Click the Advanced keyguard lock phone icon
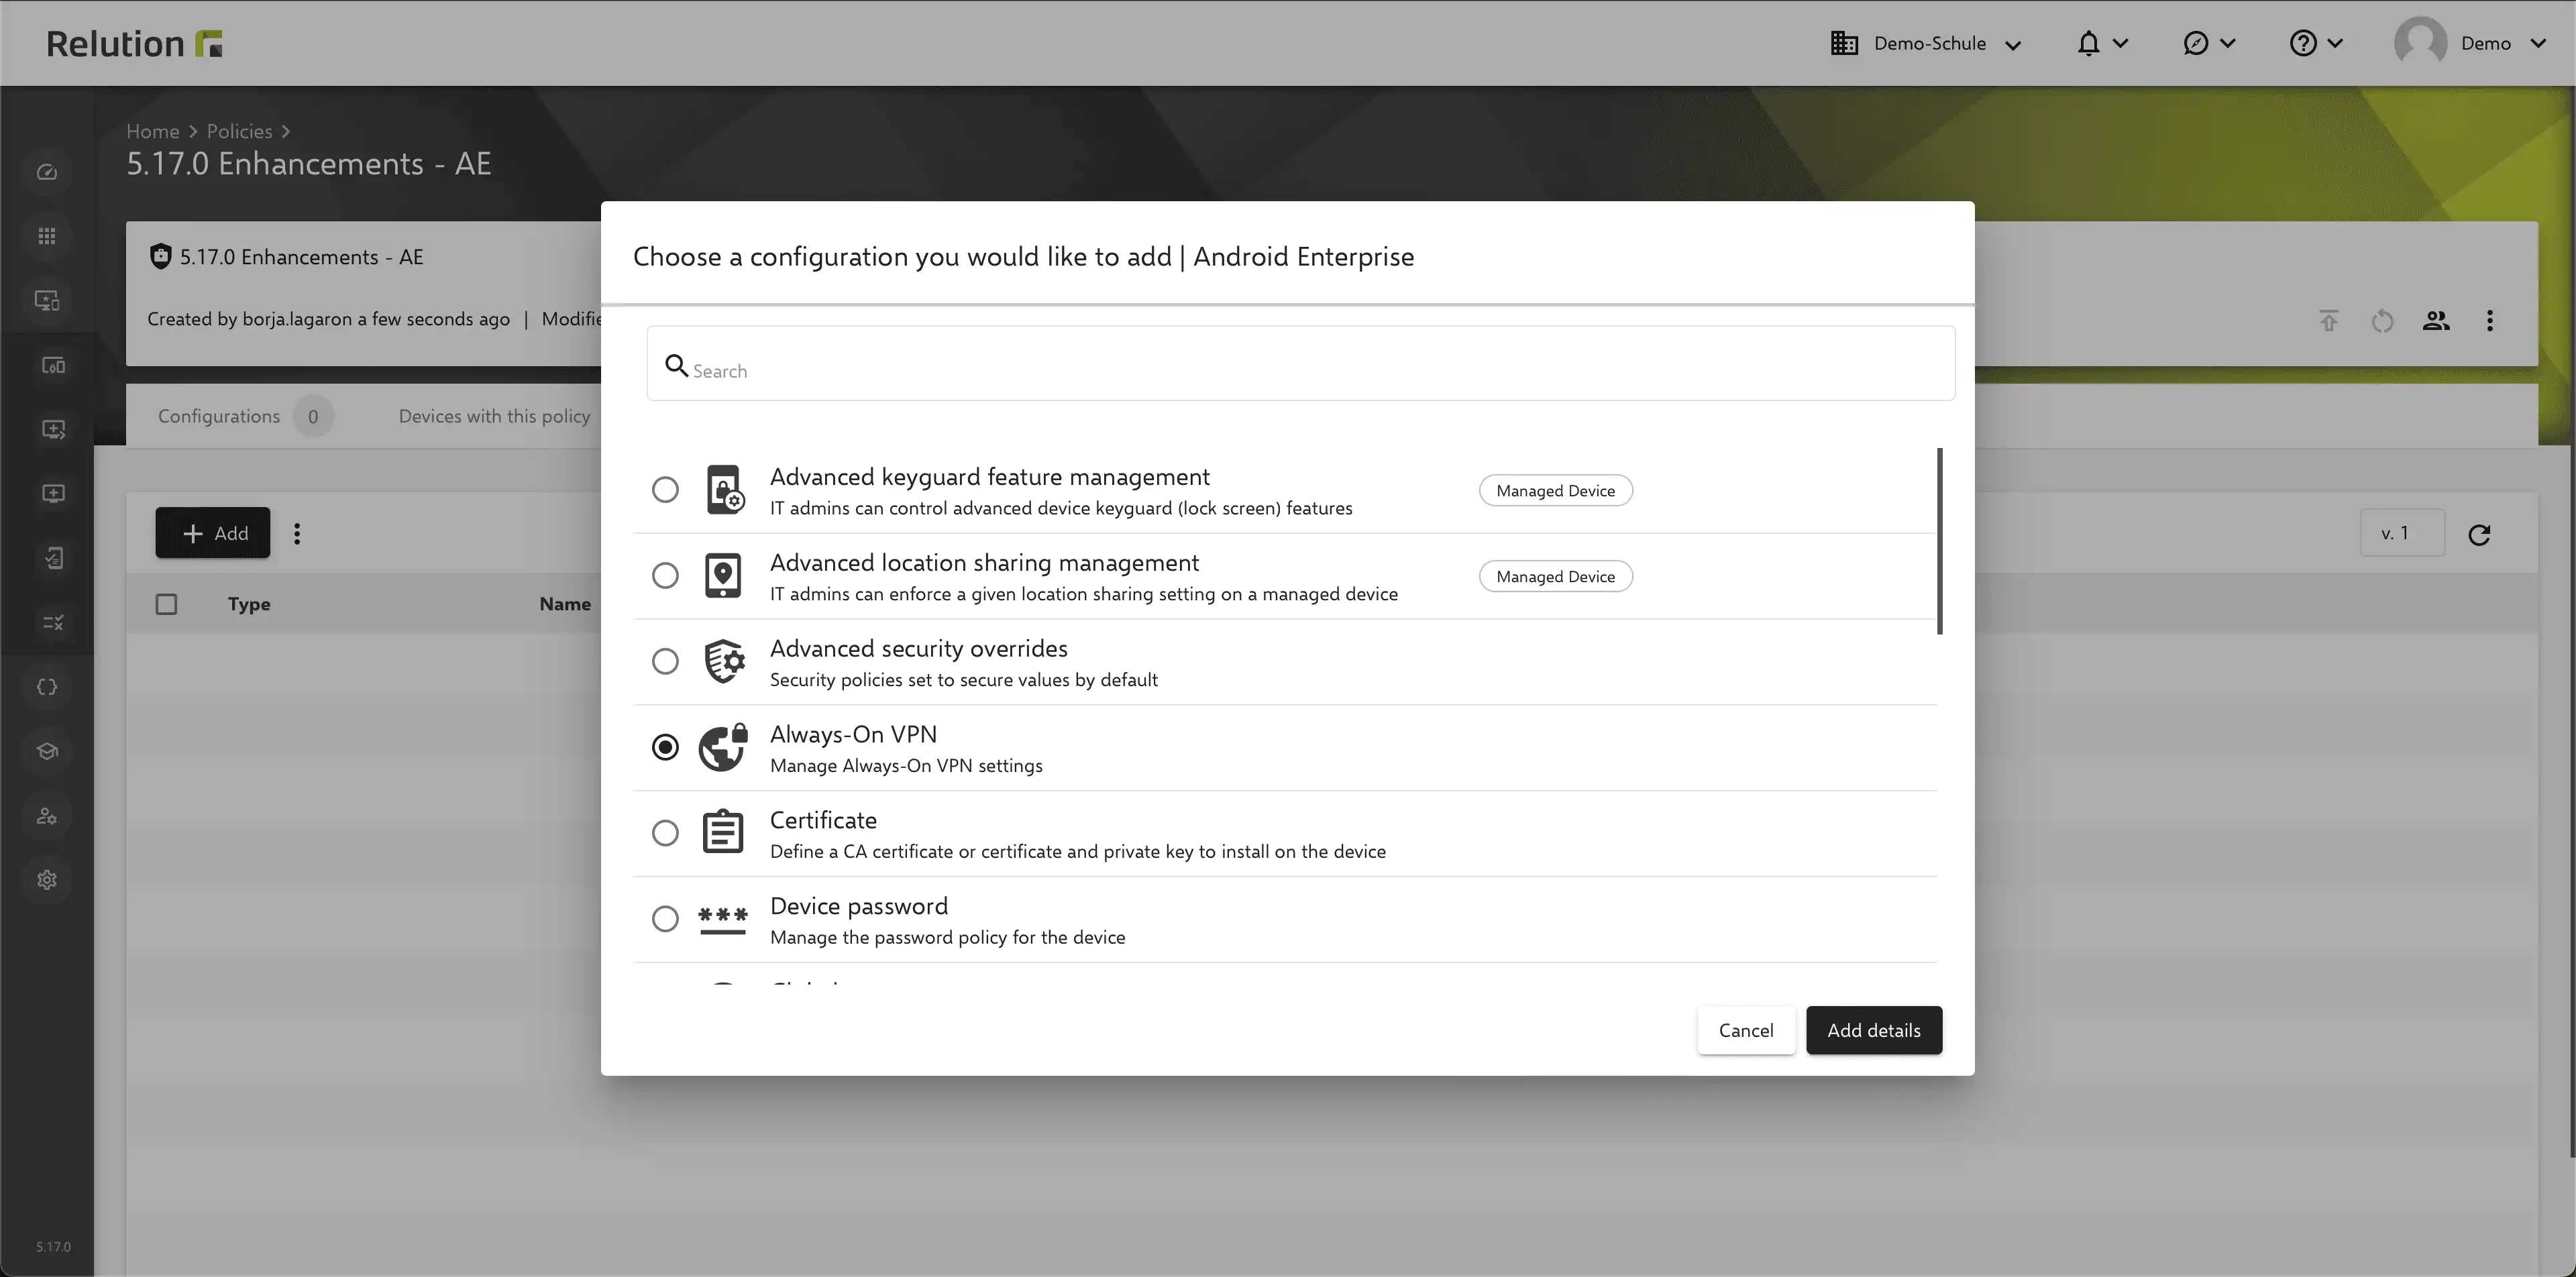The image size is (2576, 1277). (x=725, y=489)
